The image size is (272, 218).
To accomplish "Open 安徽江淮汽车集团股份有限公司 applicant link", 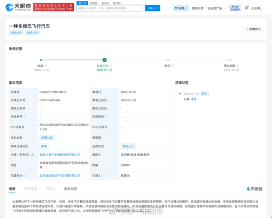I will coord(60,155).
